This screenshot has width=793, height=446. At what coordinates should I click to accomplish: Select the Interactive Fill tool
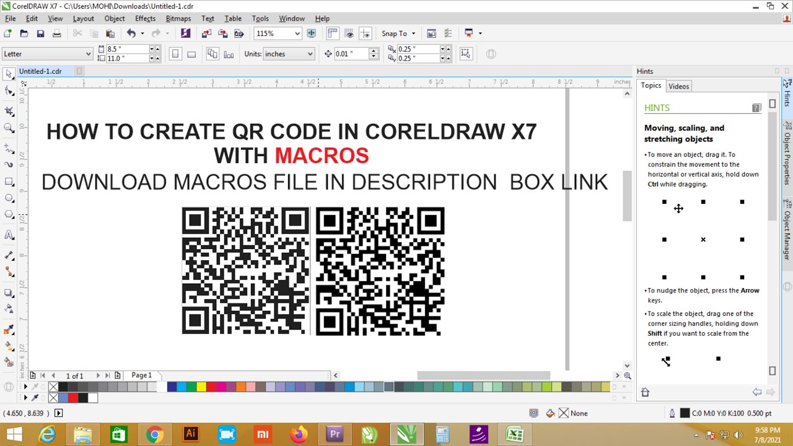tap(9, 346)
